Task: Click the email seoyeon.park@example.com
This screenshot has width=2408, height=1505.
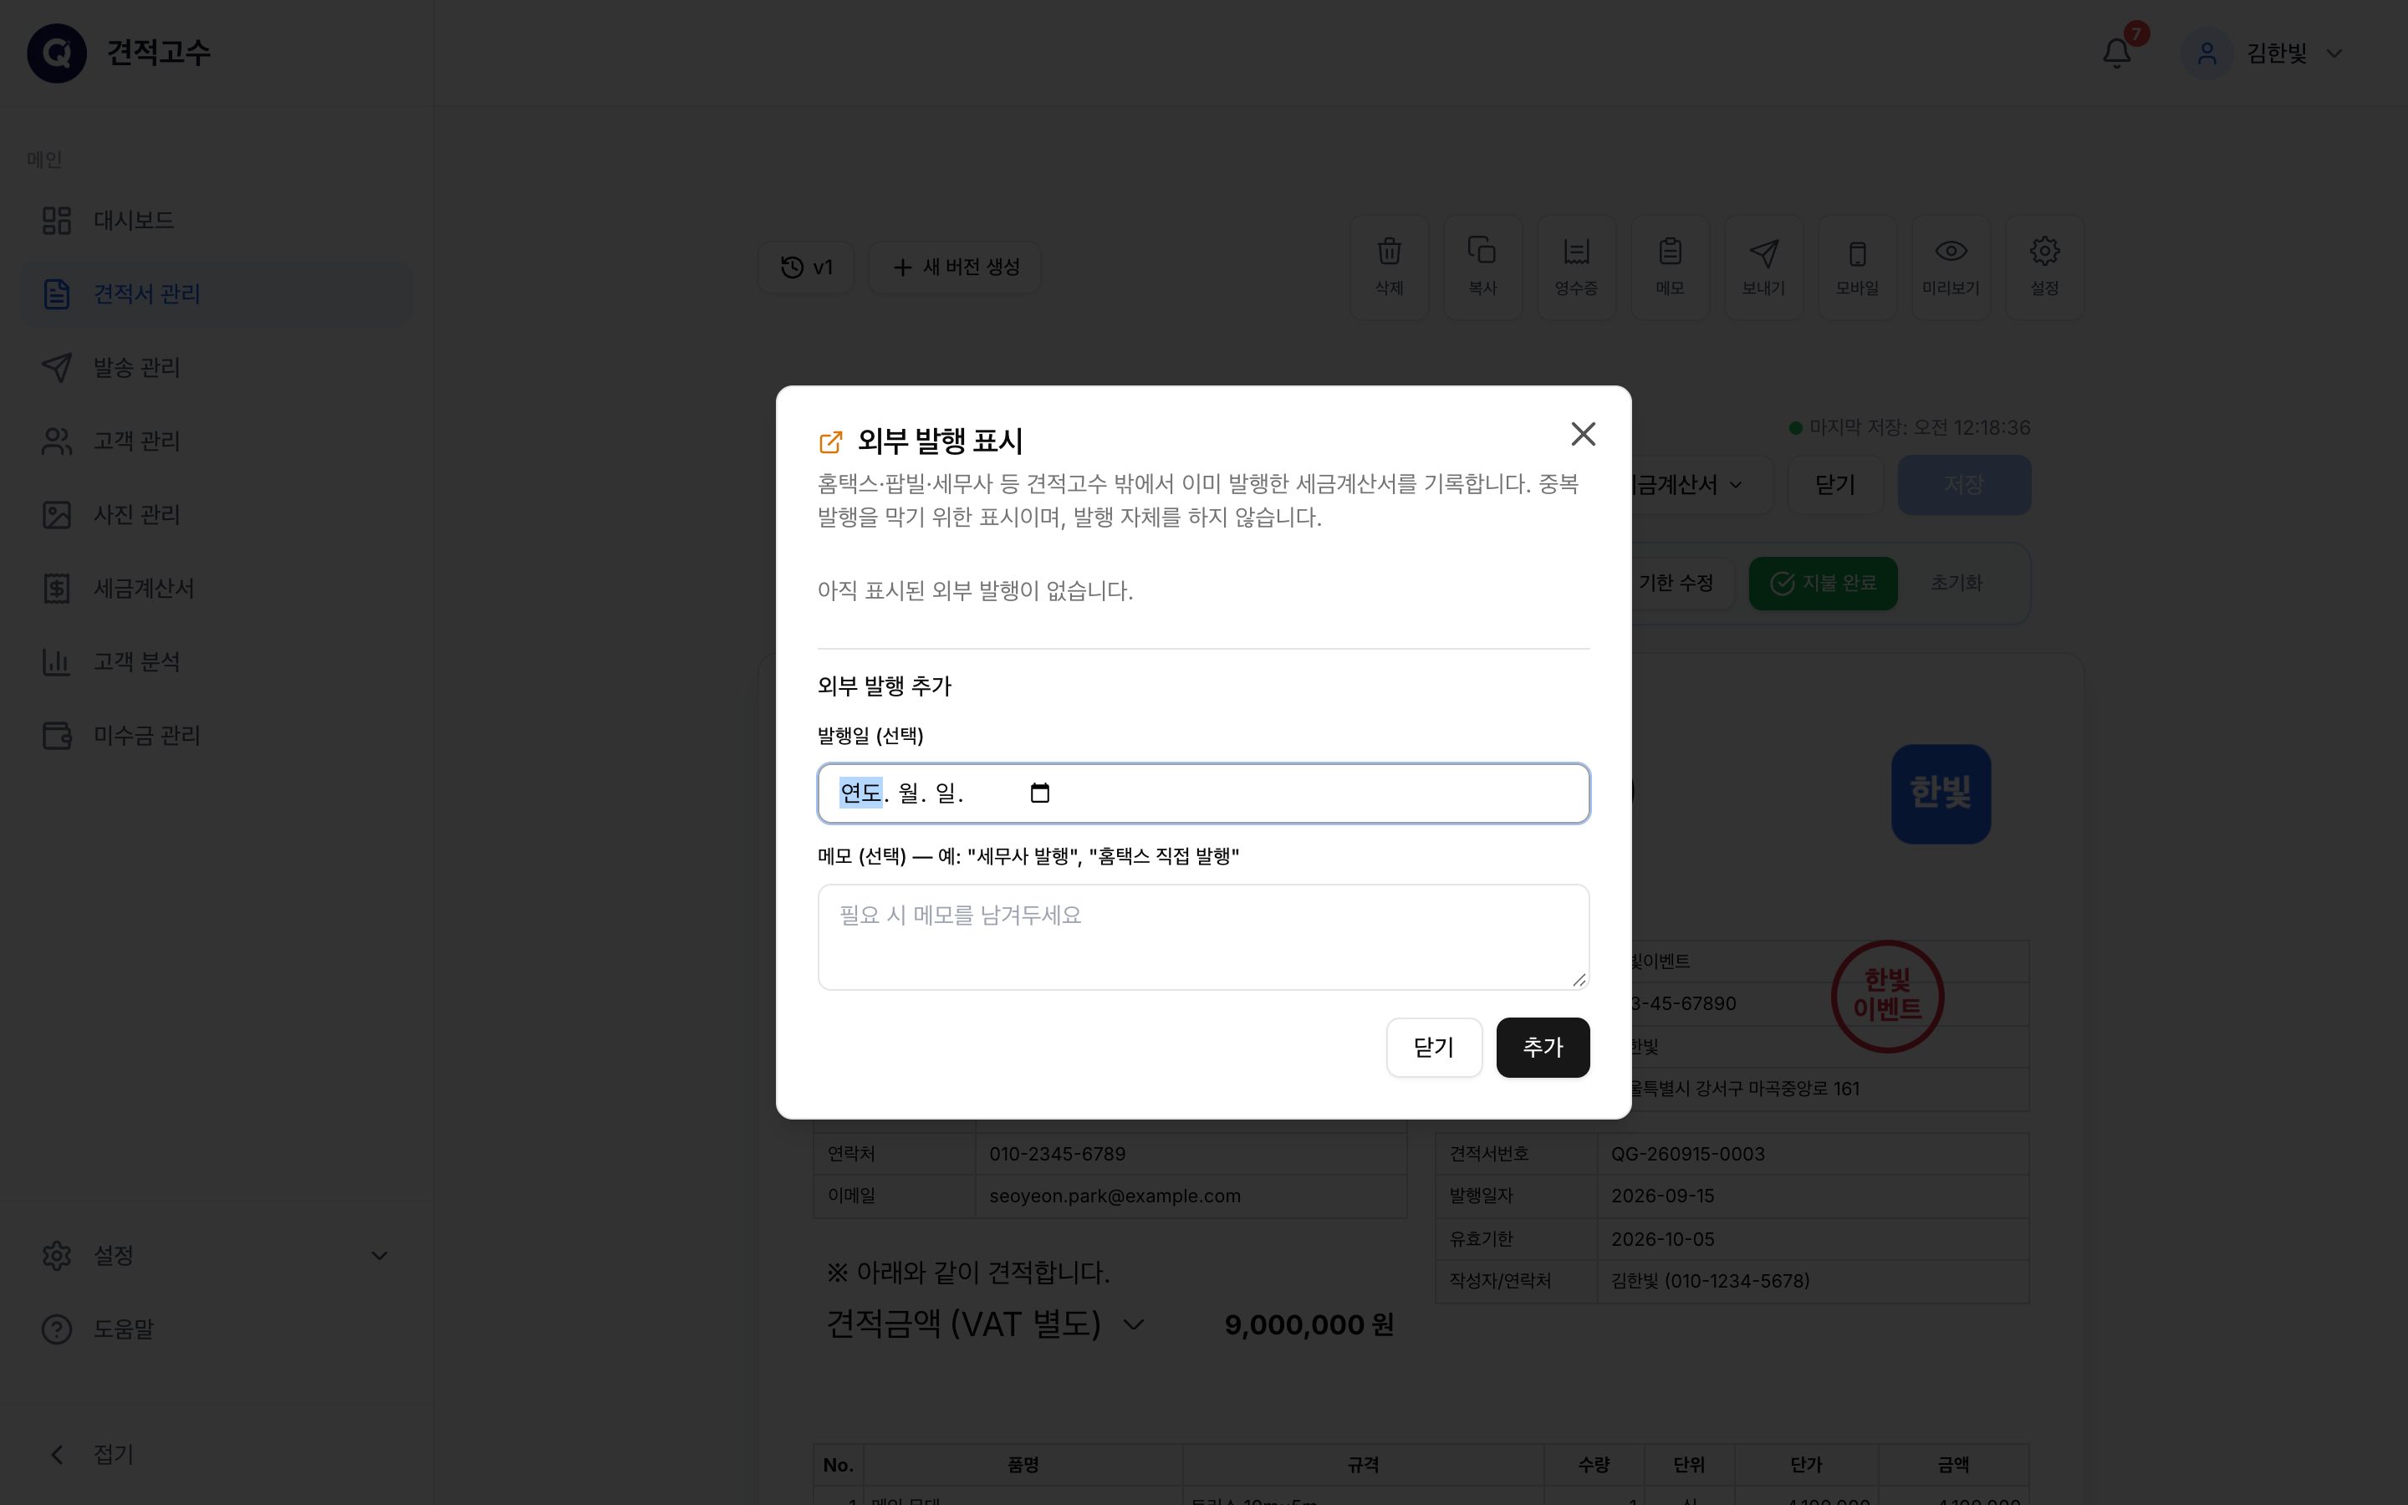Action: [x=1115, y=1196]
